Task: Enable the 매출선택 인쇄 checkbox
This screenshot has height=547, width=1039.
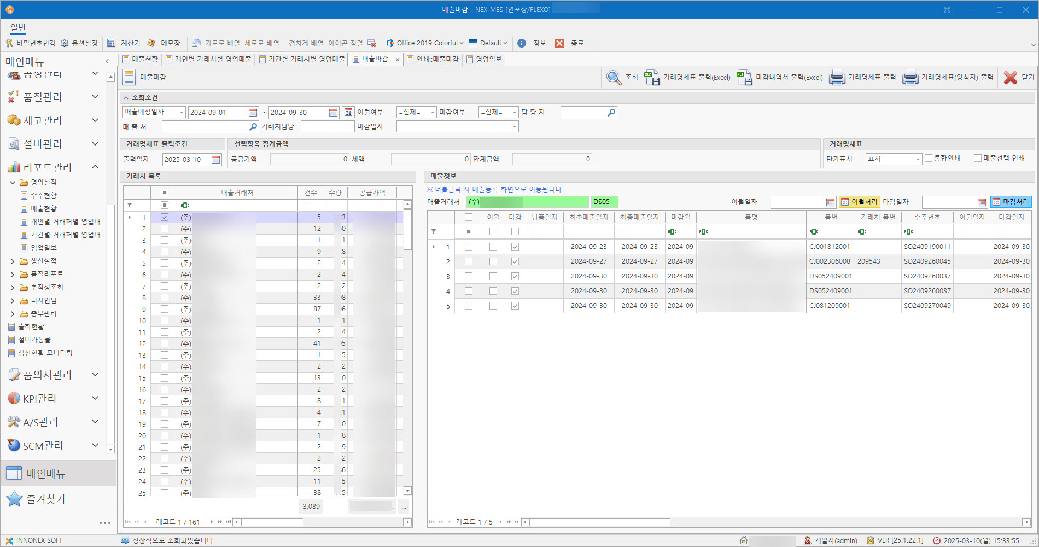Action: point(978,159)
